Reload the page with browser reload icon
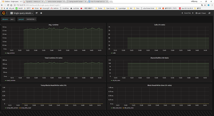The height and width of the screenshot is (116, 214). (8, 5)
